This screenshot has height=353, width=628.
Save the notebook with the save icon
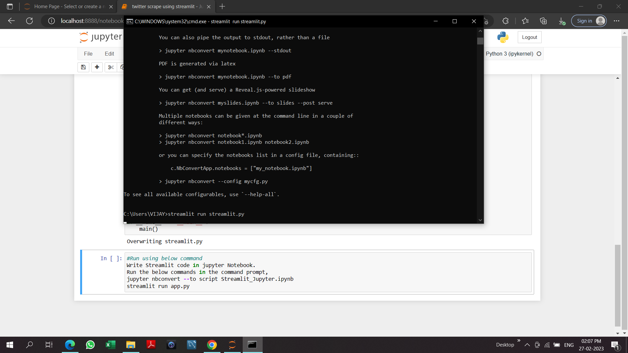83,67
